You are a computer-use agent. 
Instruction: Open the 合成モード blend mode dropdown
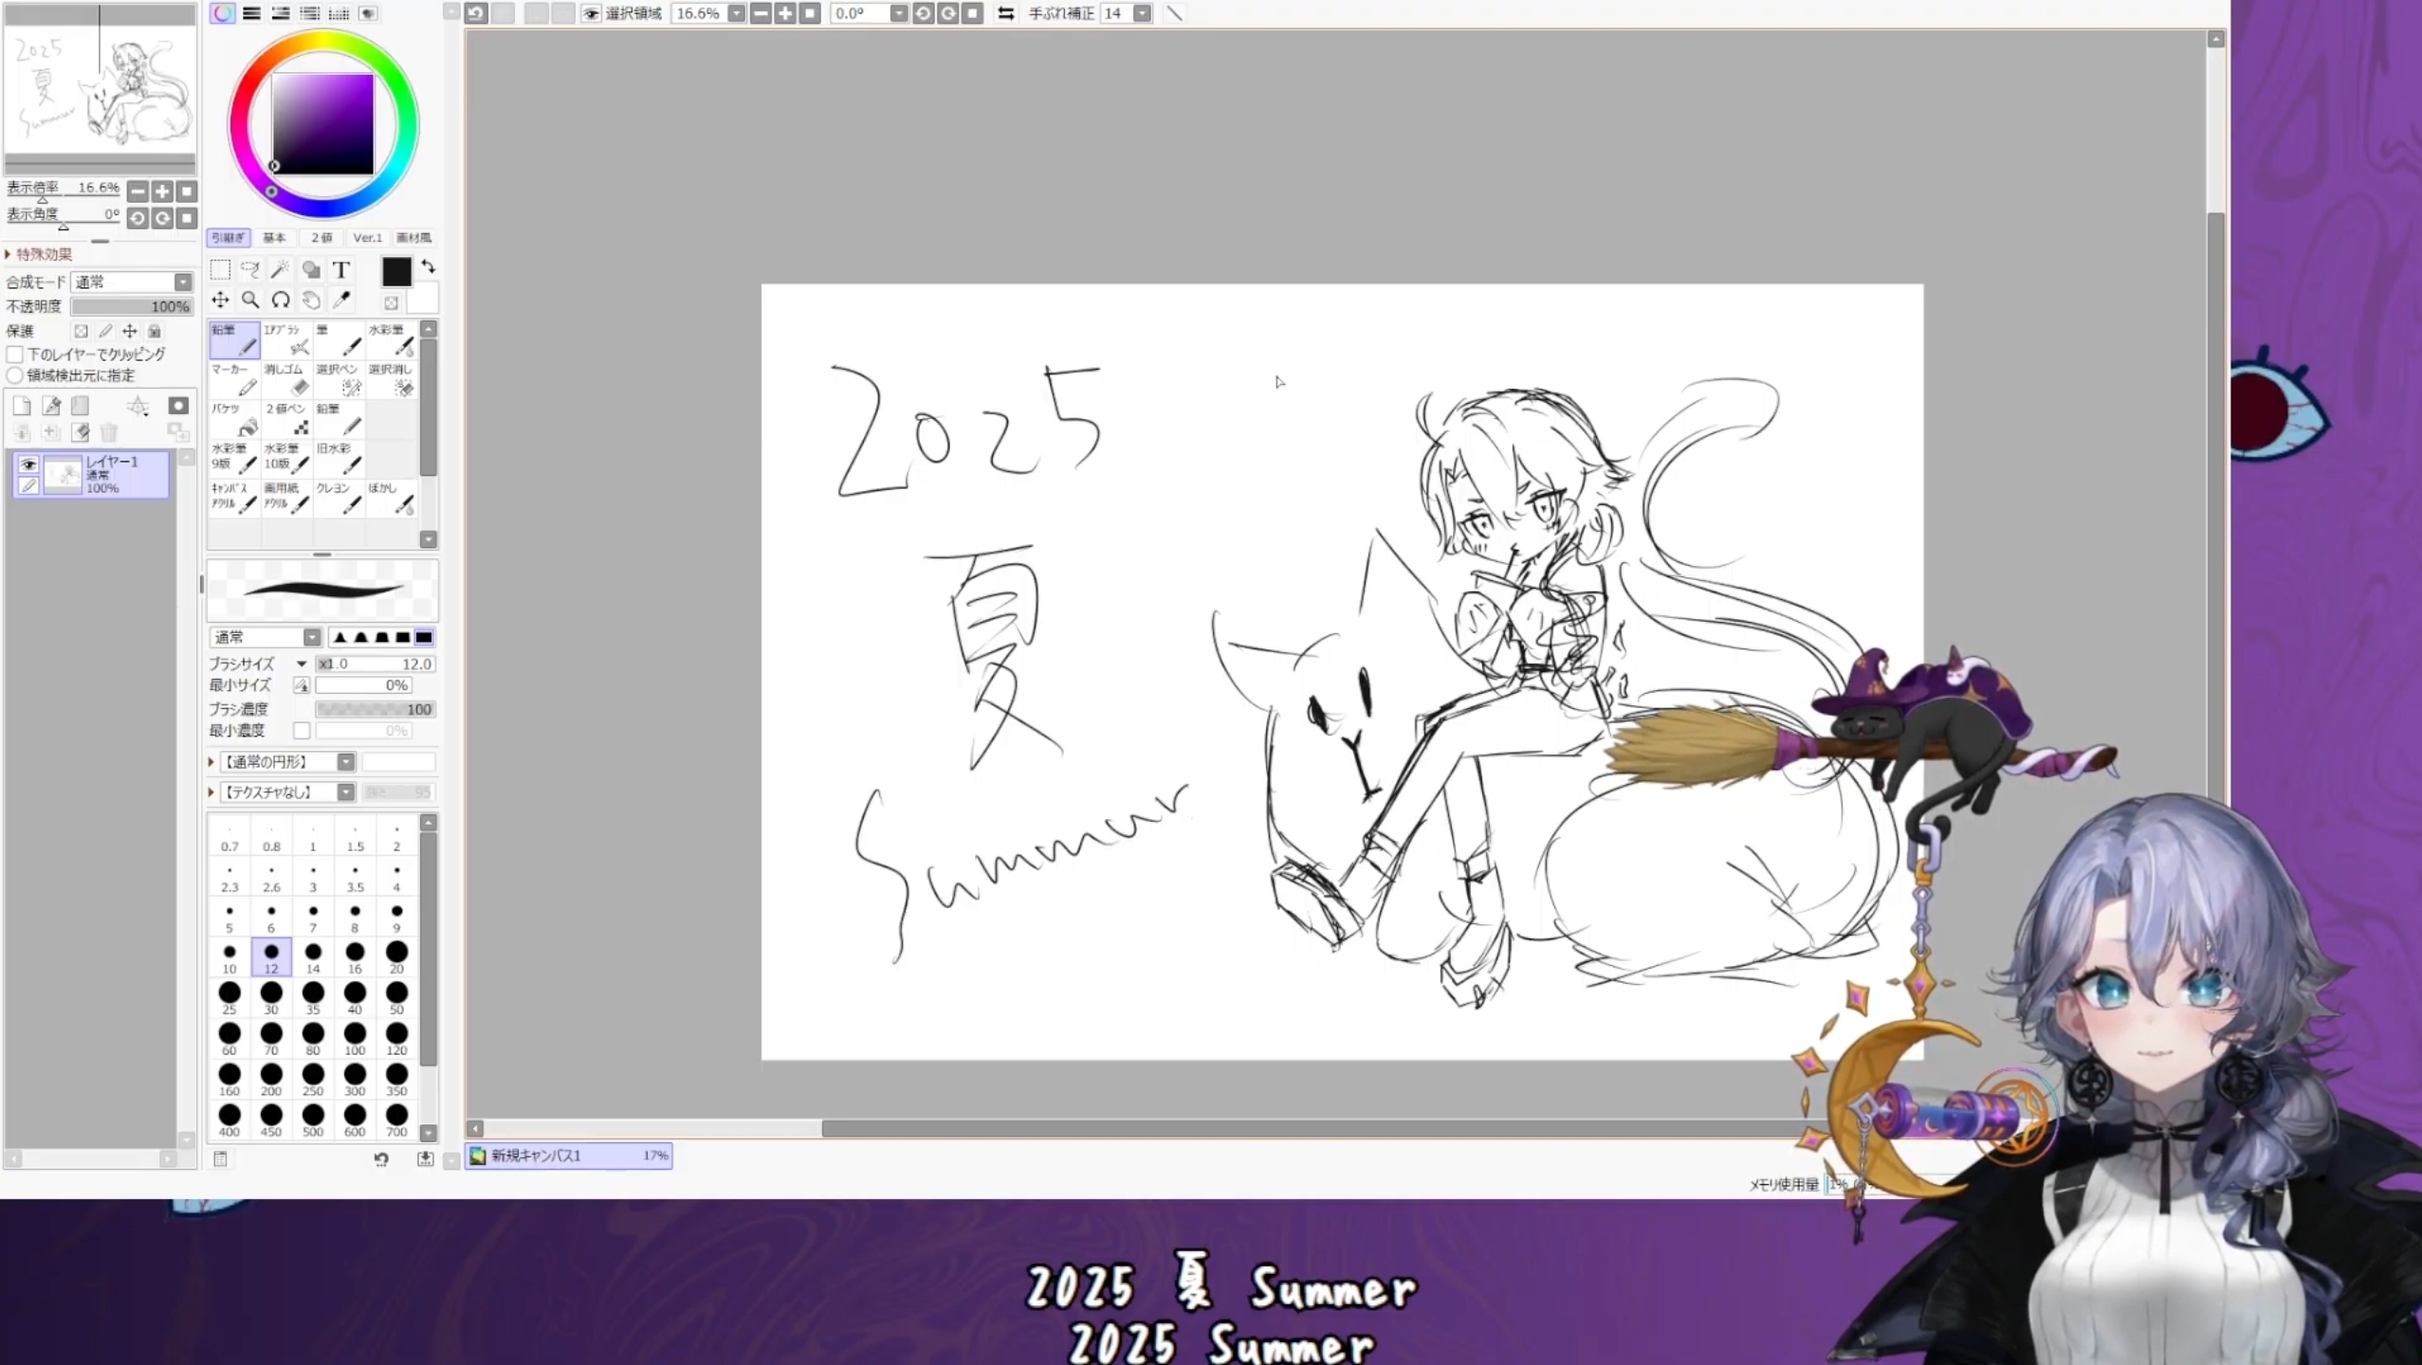pyautogui.click(x=132, y=282)
